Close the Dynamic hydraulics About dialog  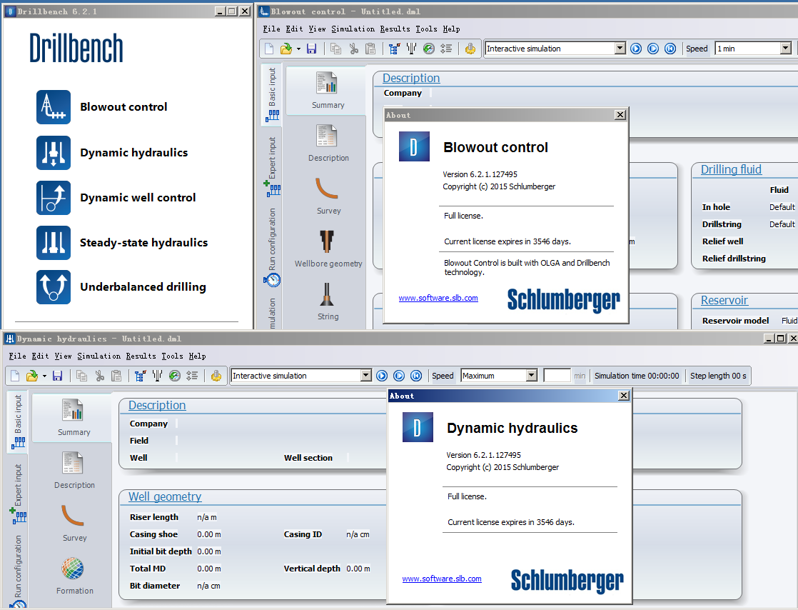pos(623,396)
